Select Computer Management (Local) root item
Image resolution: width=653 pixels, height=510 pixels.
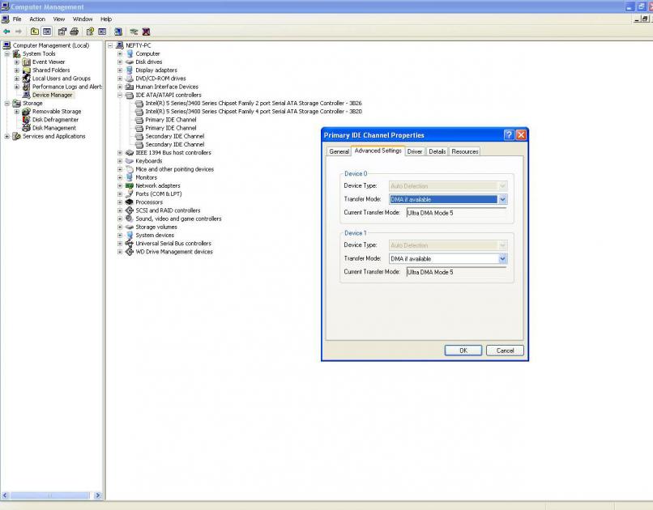tap(51, 45)
